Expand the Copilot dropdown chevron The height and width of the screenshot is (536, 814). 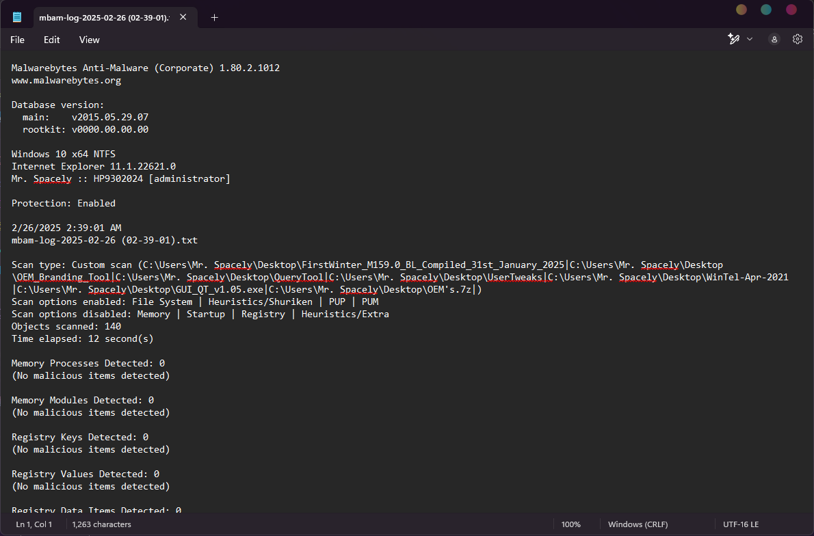point(750,39)
